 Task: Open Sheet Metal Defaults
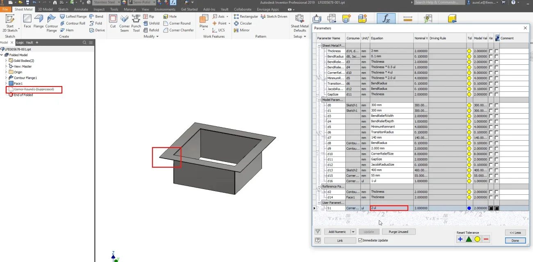tap(300, 23)
